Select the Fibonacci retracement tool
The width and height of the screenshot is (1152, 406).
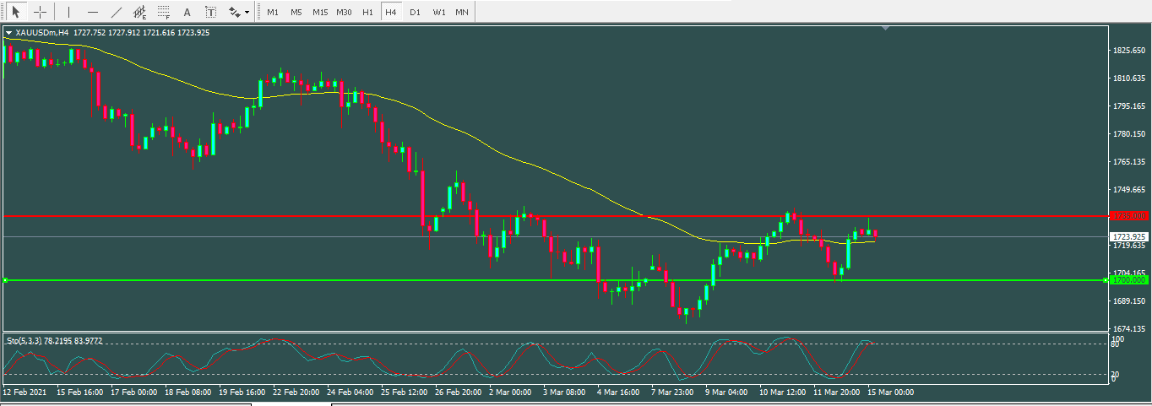163,12
